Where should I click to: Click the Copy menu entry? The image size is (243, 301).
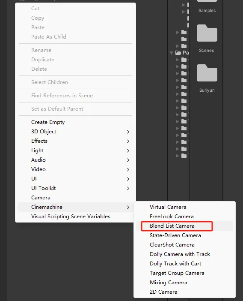coord(75,18)
